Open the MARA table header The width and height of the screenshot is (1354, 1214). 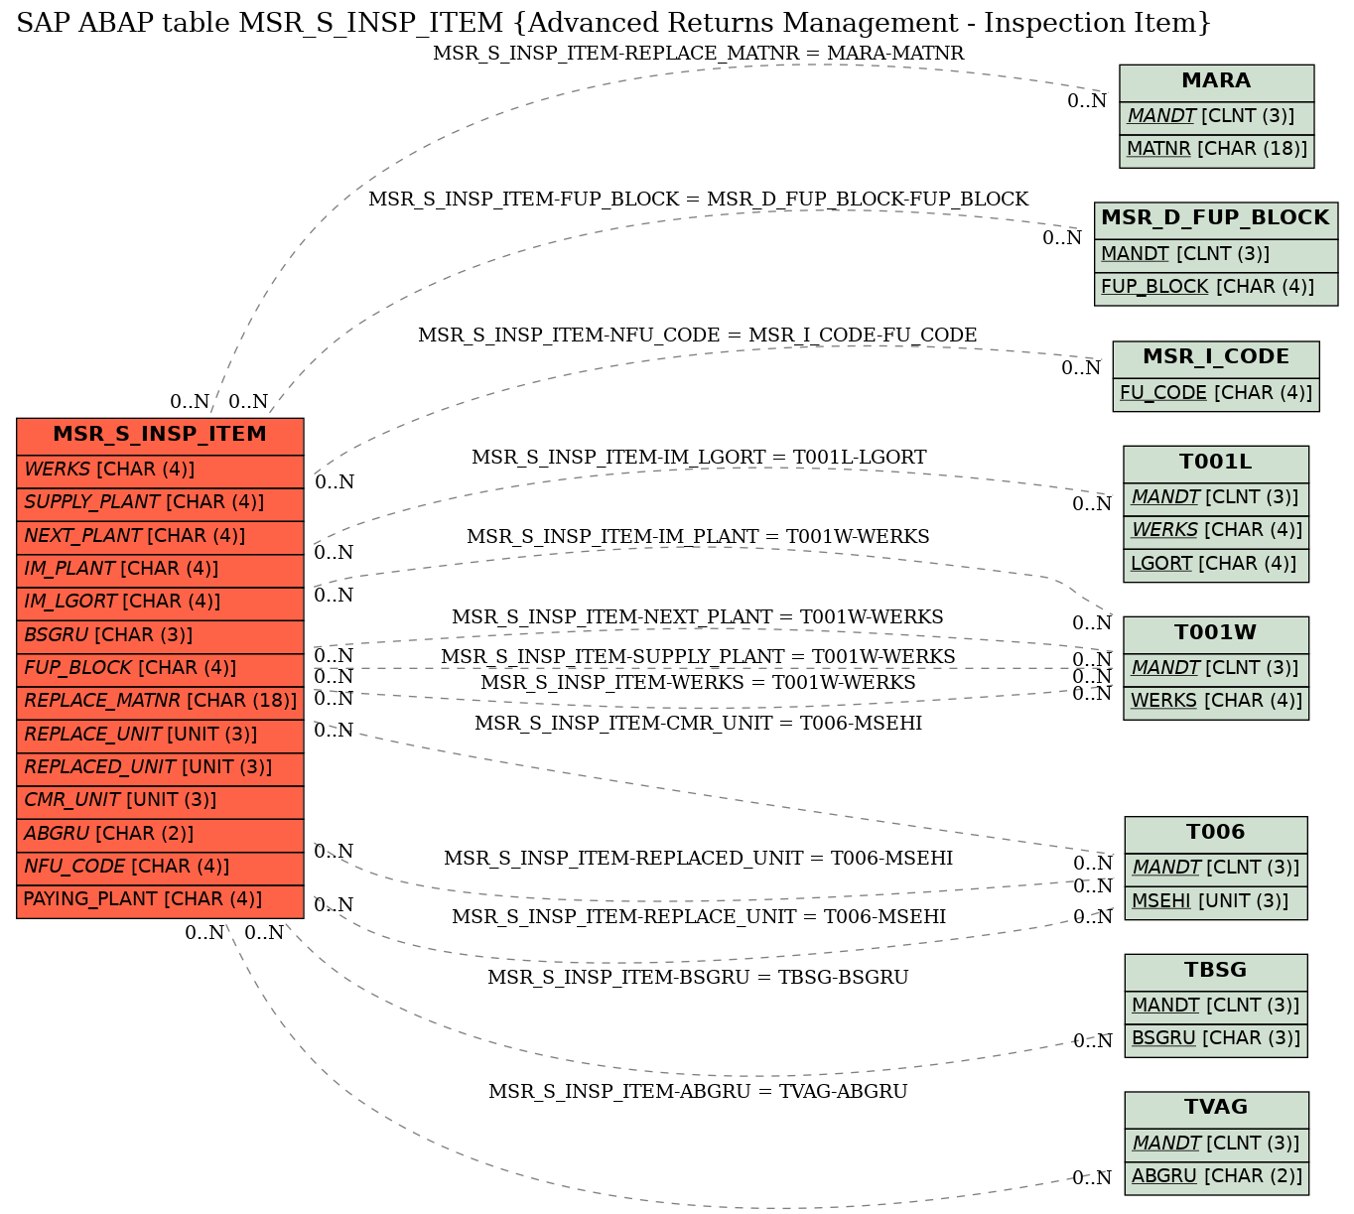[x=1216, y=82]
